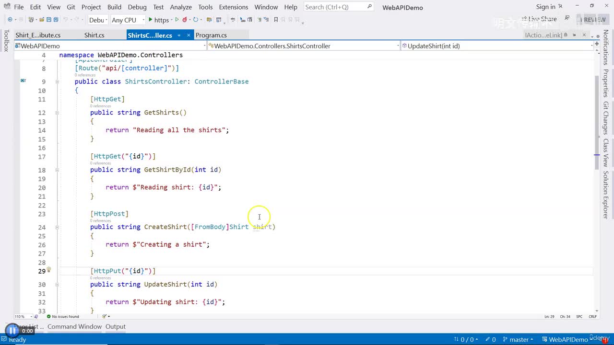Open the Solution Explorer side tab
The image size is (614, 345).
point(606,195)
